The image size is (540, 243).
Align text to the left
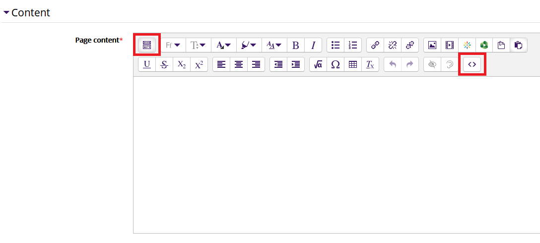point(221,64)
